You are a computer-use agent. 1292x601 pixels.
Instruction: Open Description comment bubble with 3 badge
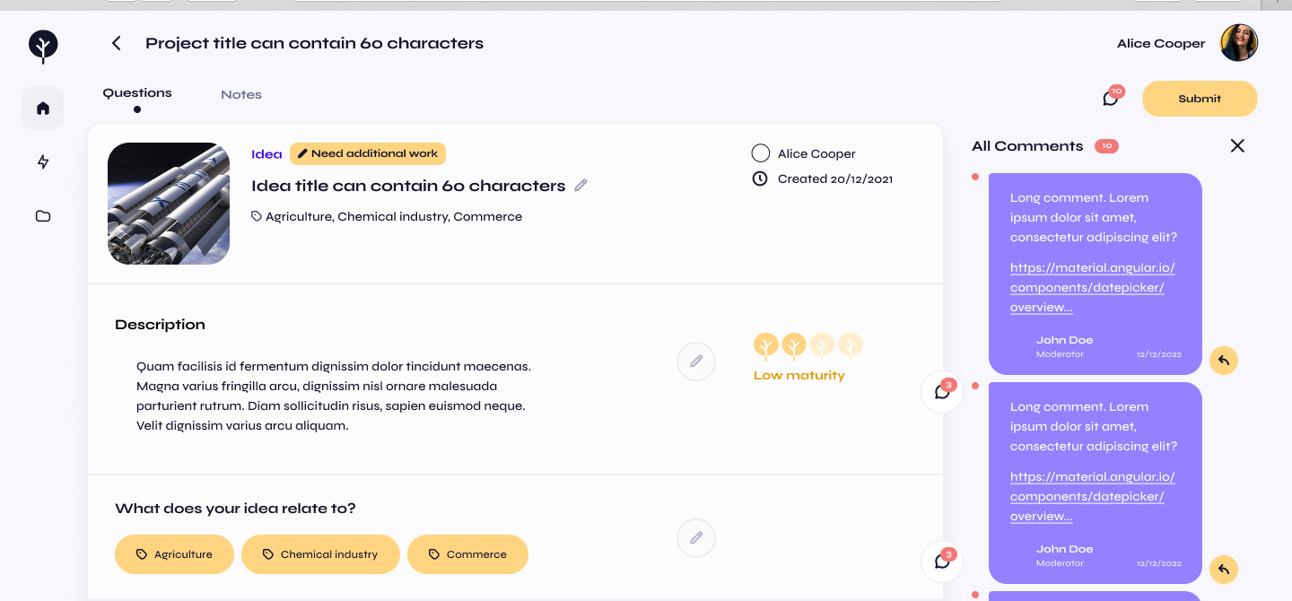942,392
